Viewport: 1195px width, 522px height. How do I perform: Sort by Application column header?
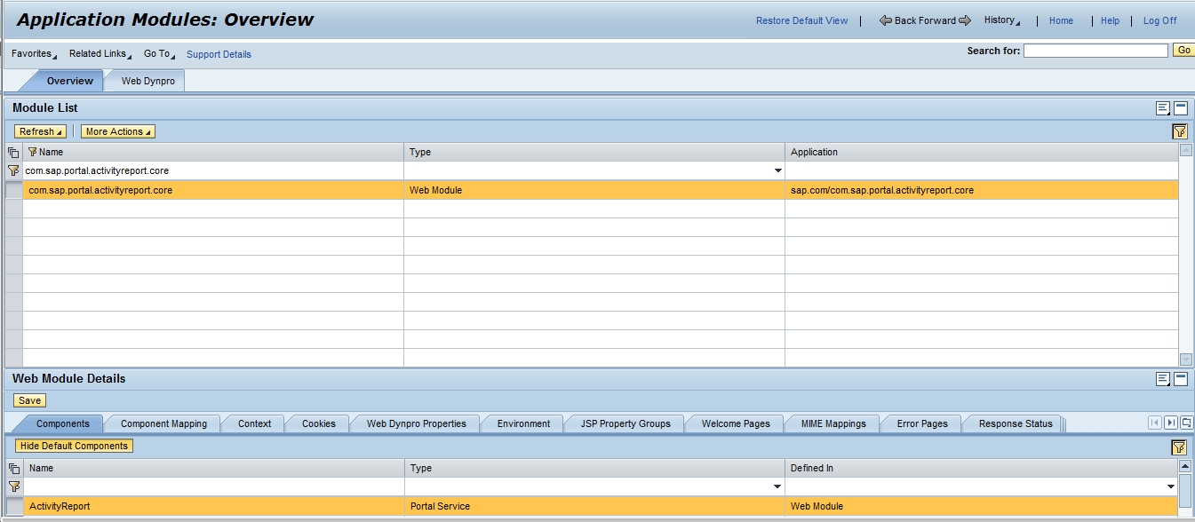click(x=982, y=152)
